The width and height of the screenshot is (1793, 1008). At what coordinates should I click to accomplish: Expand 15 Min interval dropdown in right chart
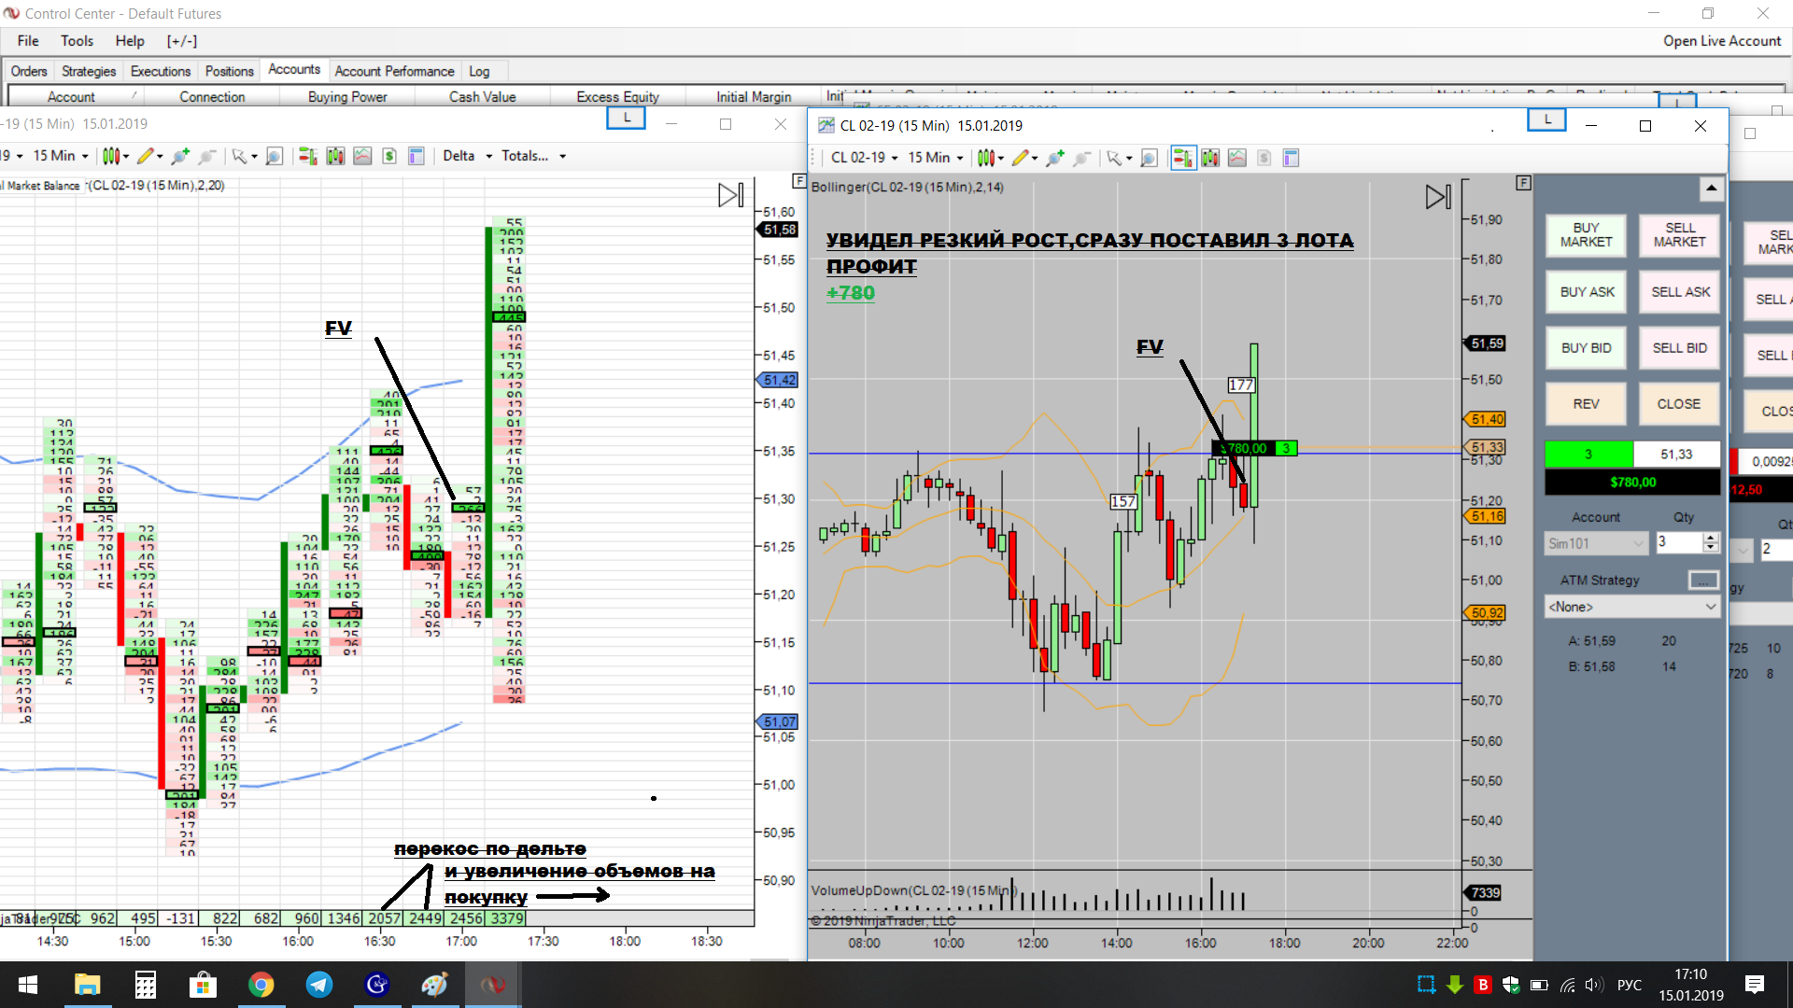[x=935, y=158]
